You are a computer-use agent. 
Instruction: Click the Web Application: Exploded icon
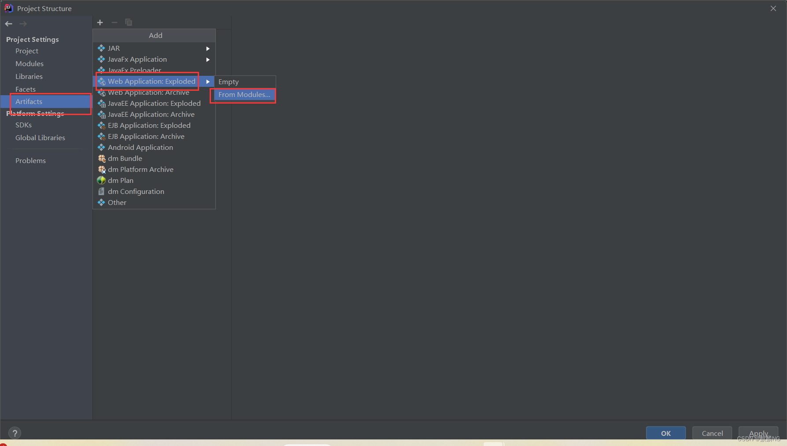pyautogui.click(x=101, y=81)
